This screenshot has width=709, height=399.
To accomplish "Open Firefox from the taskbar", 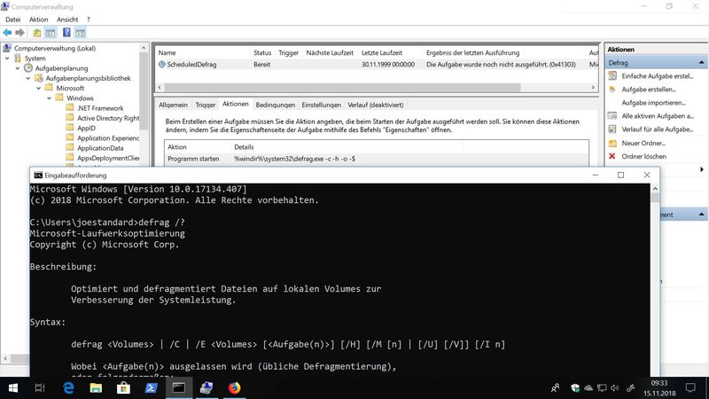I will [x=234, y=387].
